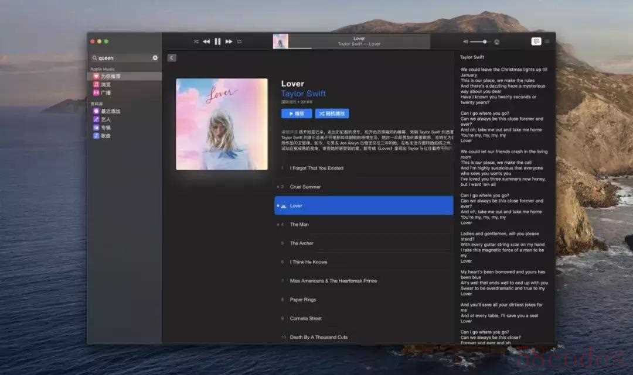633x375 pixels.
Task: Click the blue Play button for Lover album
Action: [x=296, y=113]
